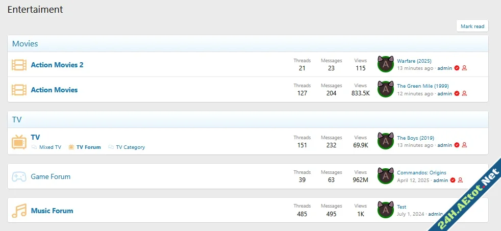The image size is (501, 231).
Task: Open Commandos: Origins latest thread
Action: pyautogui.click(x=421, y=173)
